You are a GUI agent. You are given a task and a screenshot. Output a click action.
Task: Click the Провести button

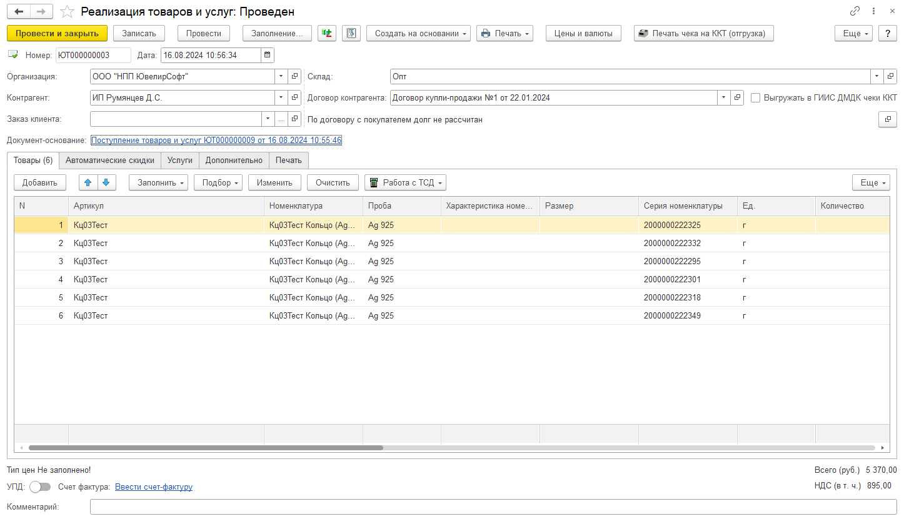[204, 34]
